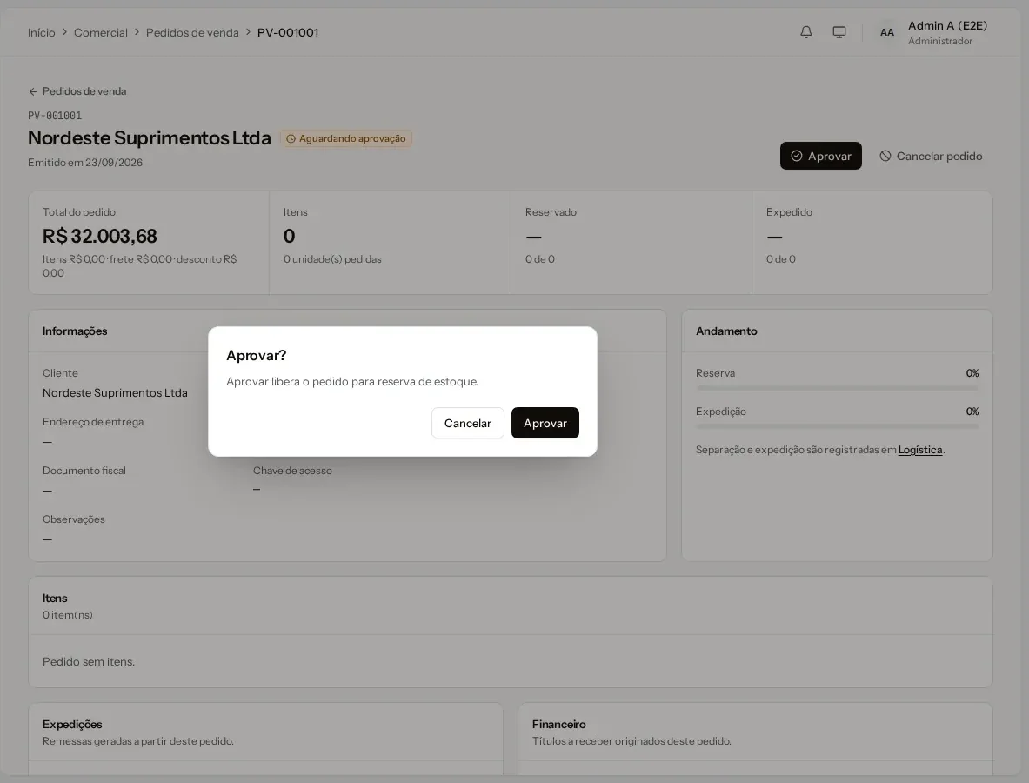1029x783 pixels.
Task: Click the monospace PV-001001 code above the title
Action: [55, 116]
